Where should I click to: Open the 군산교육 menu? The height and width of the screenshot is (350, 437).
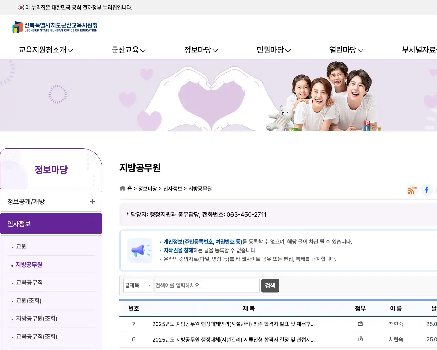click(x=126, y=50)
